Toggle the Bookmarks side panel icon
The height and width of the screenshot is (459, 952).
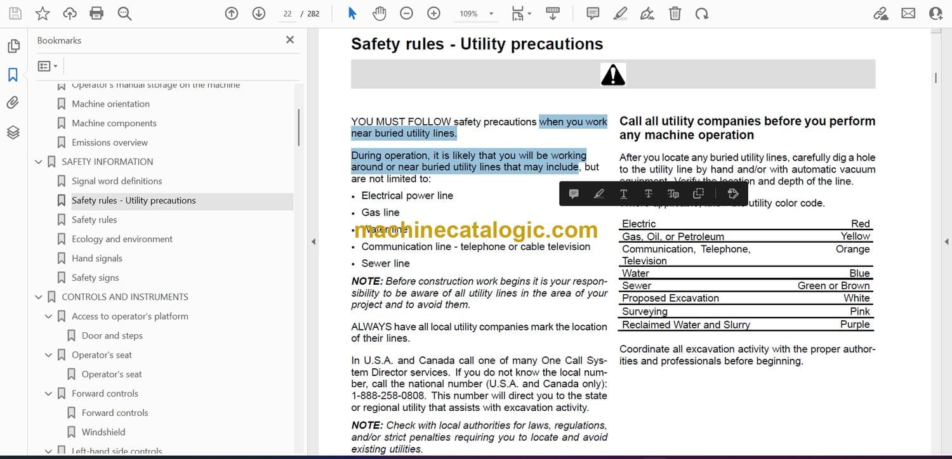pos(13,75)
